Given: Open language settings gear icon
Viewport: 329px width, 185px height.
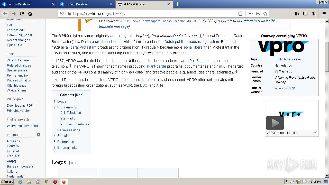Looking at the screenshot, I should coord(39,135).
